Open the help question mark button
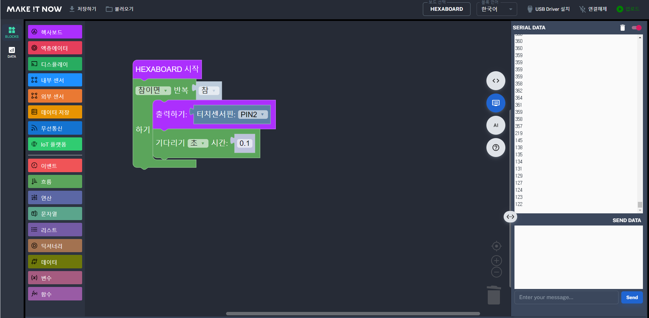This screenshot has height=318, width=649. point(496,148)
